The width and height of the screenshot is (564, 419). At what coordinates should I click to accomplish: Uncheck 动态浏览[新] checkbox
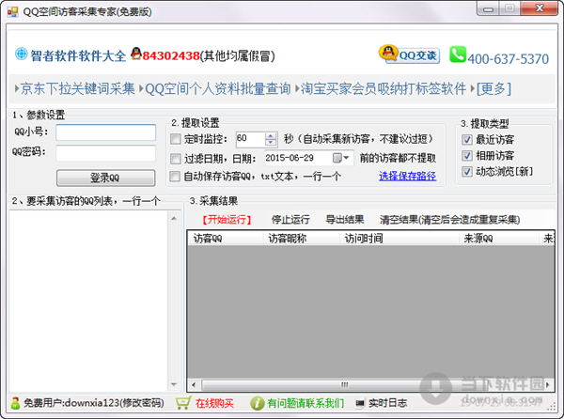coord(467,171)
